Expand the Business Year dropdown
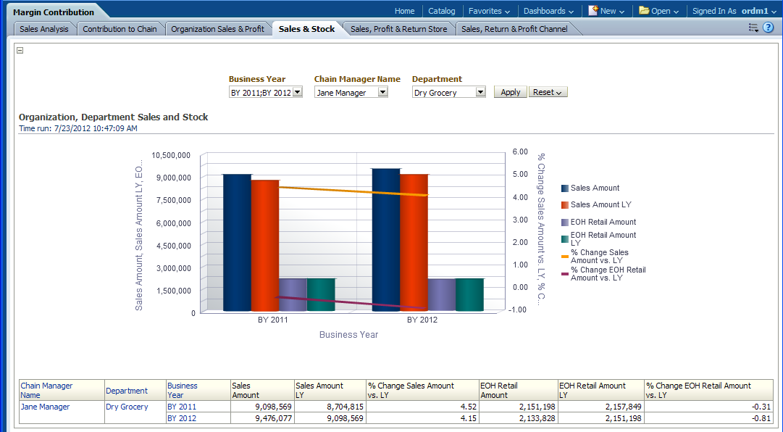Screen dimensions: 783x432 click(297, 92)
